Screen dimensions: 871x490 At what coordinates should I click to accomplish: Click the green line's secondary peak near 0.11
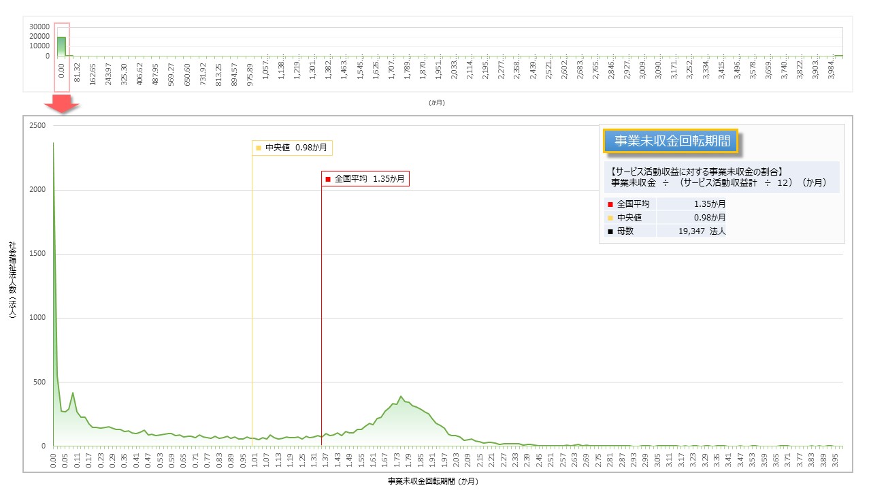click(x=73, y=393)
